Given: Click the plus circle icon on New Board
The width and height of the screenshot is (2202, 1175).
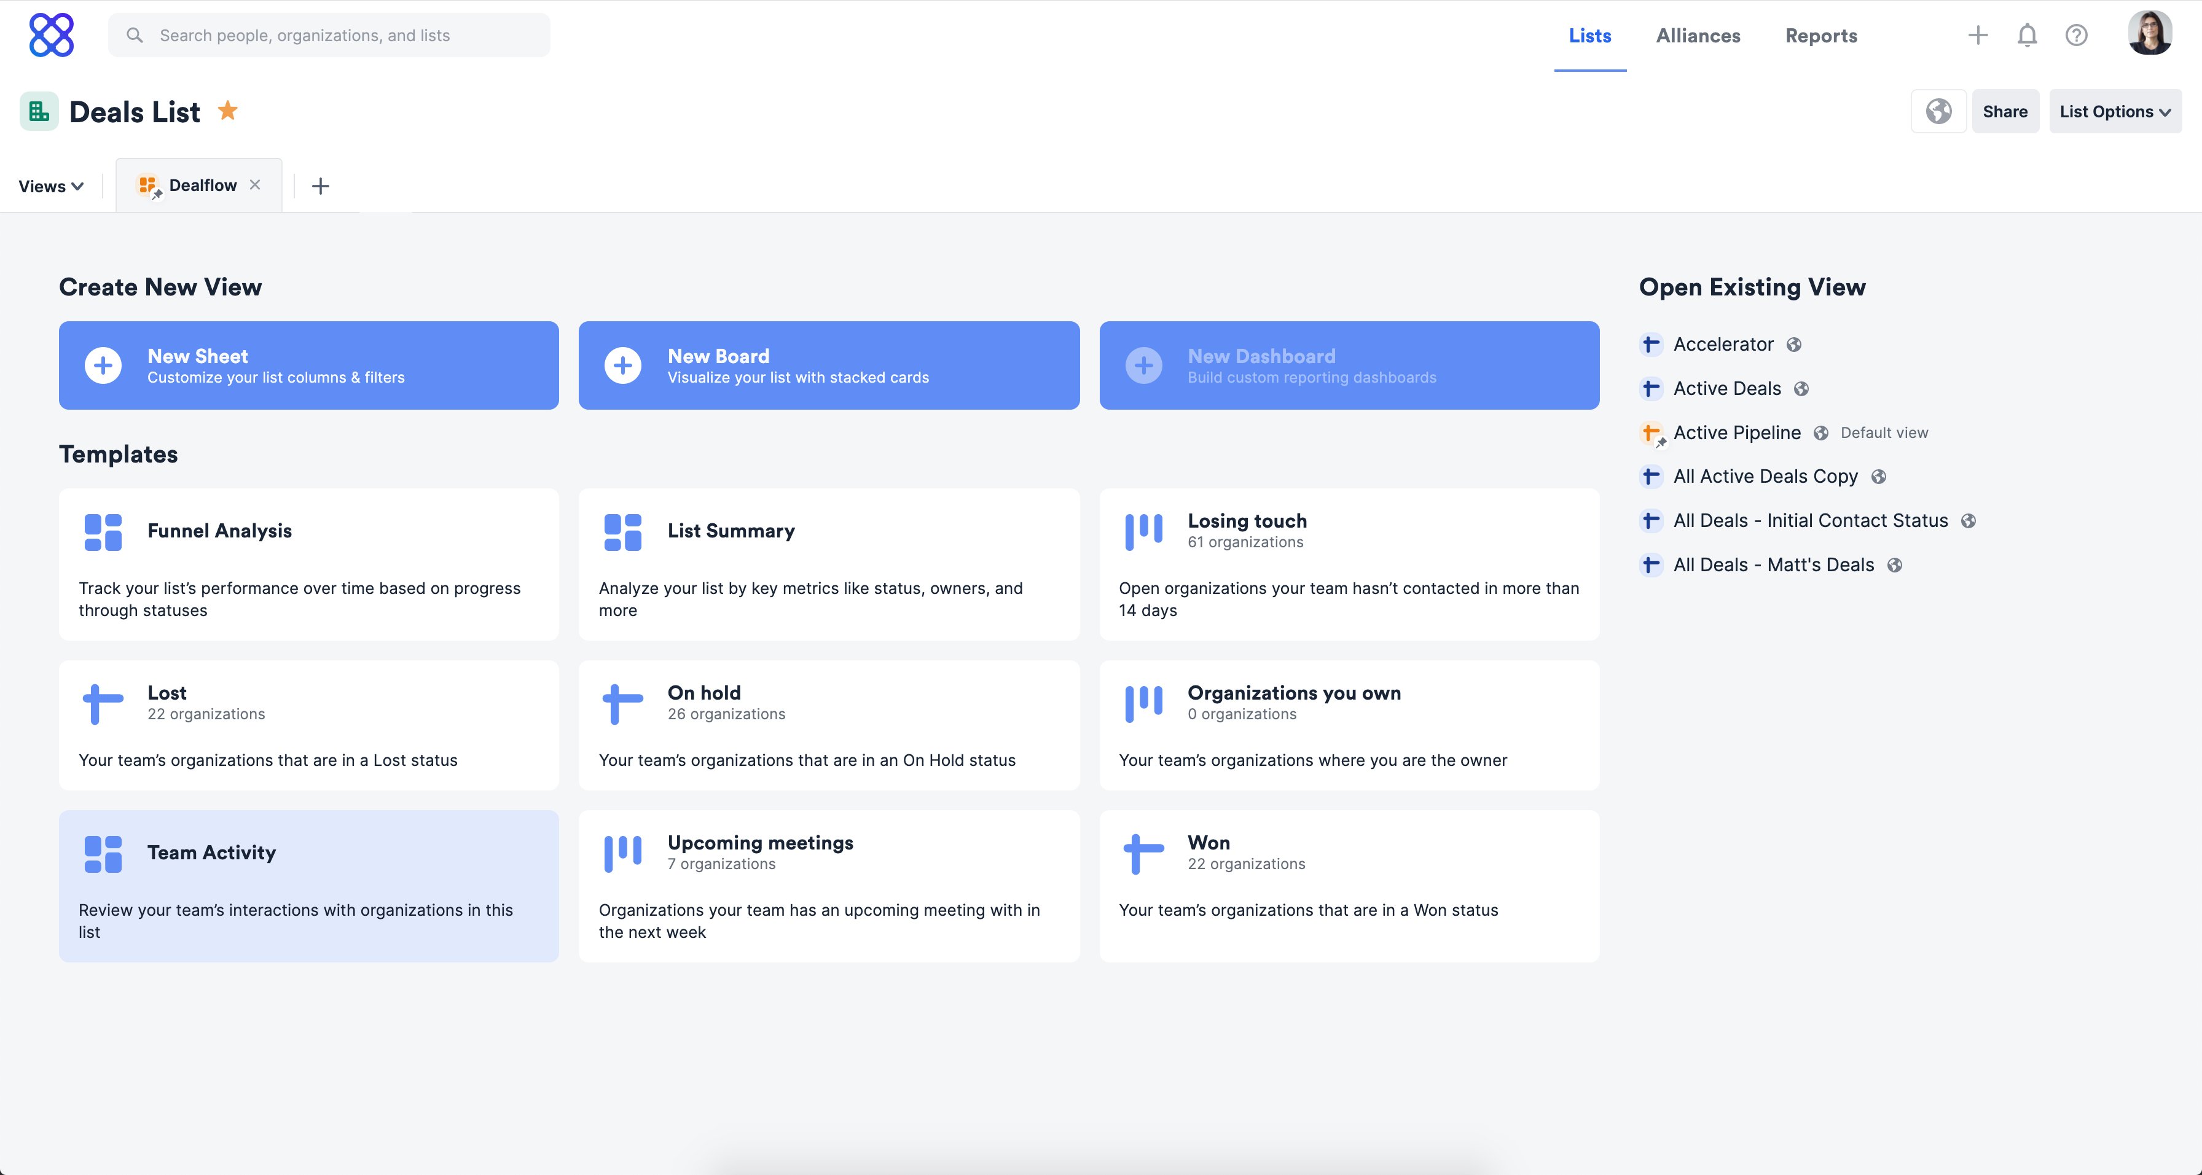Looking at the screenshot, I should tap(623, 365).
